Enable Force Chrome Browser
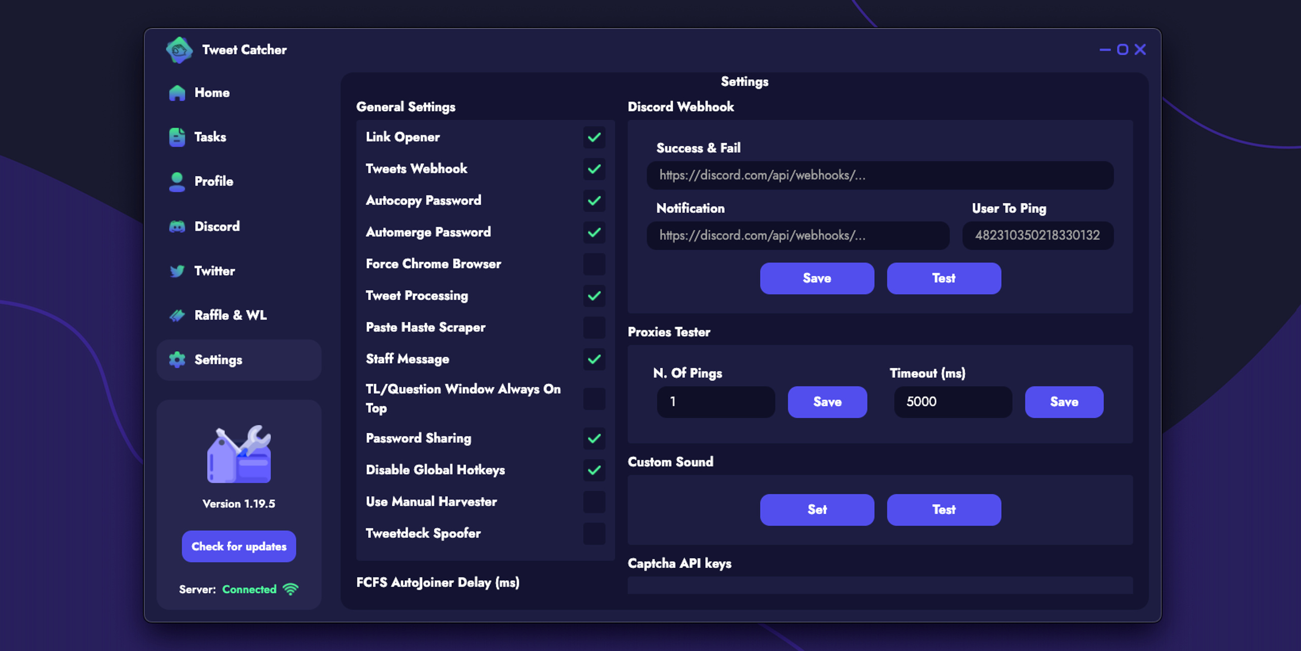The width and height of the screenshot is (1301, 651). (594, 264)
